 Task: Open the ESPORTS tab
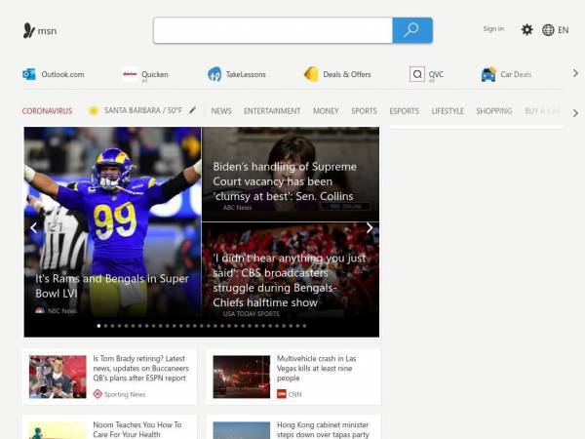[404, 111]
